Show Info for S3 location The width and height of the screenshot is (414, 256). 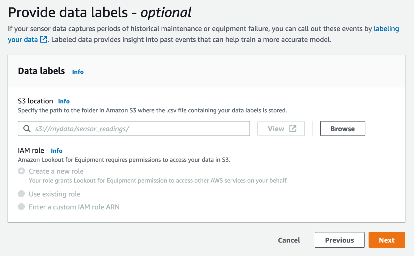tap(64, 101)
